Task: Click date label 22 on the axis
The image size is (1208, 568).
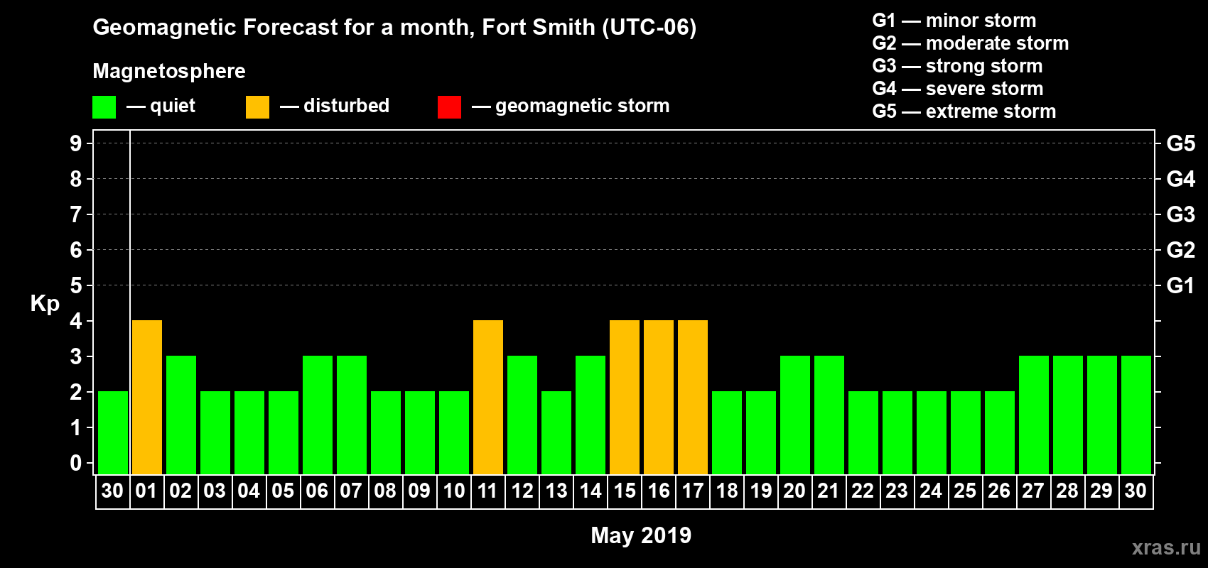Action: click(x=863, y=491)
